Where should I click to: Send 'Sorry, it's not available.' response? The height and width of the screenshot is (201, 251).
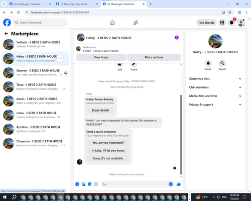tap(108, 158)
